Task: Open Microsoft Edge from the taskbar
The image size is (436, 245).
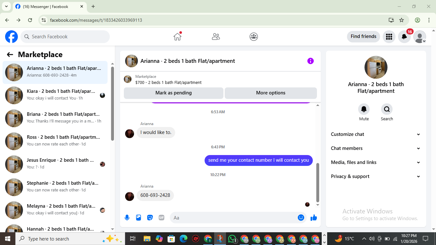Action: click(184, 239)
